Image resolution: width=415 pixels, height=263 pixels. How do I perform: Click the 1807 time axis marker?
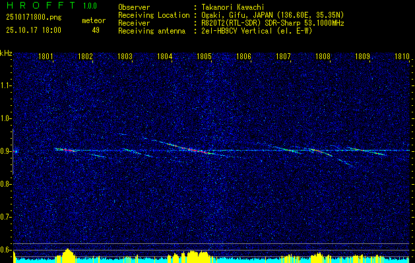(x=284, y=57)
